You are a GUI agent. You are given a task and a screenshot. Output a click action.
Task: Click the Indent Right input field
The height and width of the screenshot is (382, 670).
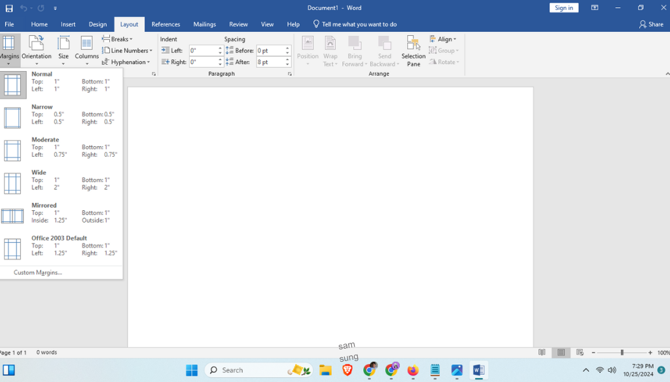coord(203,62)
